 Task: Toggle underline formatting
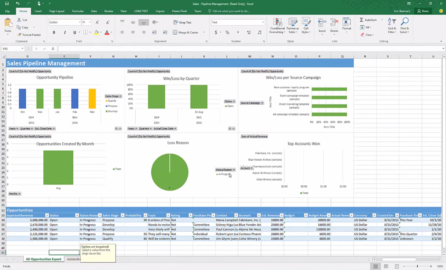pos(75,32)
